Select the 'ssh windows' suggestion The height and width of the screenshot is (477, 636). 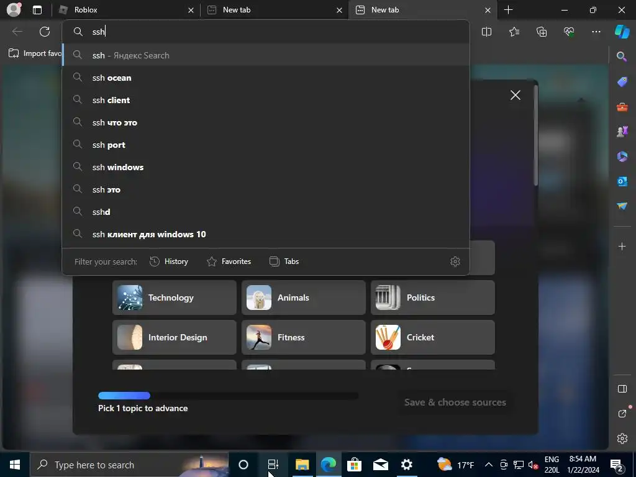click(x=266, y=167)
